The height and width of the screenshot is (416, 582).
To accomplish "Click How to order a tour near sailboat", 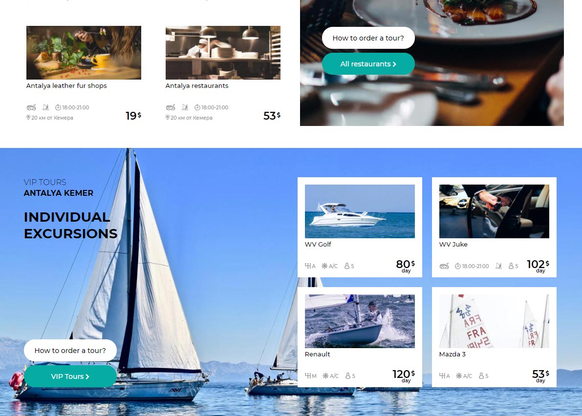I will coord(70,351).
